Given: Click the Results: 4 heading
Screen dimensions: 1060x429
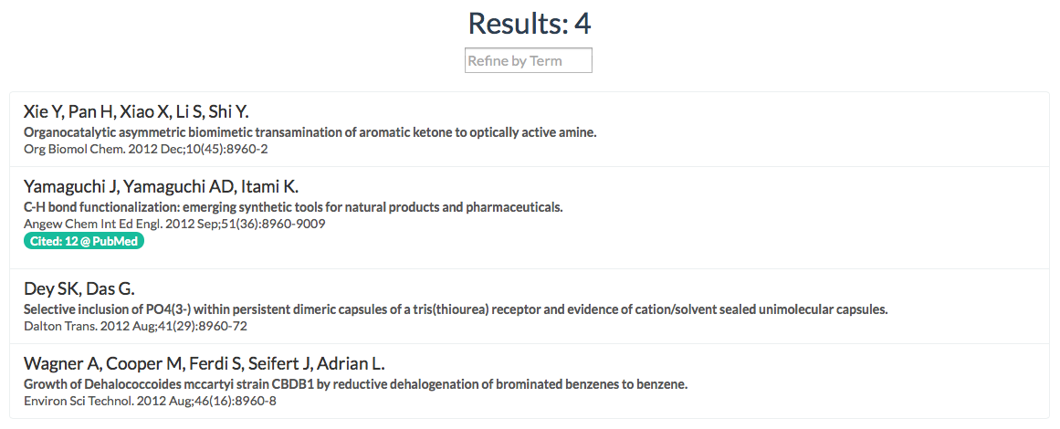Looking at the screenshot, I should pos(530,24).
